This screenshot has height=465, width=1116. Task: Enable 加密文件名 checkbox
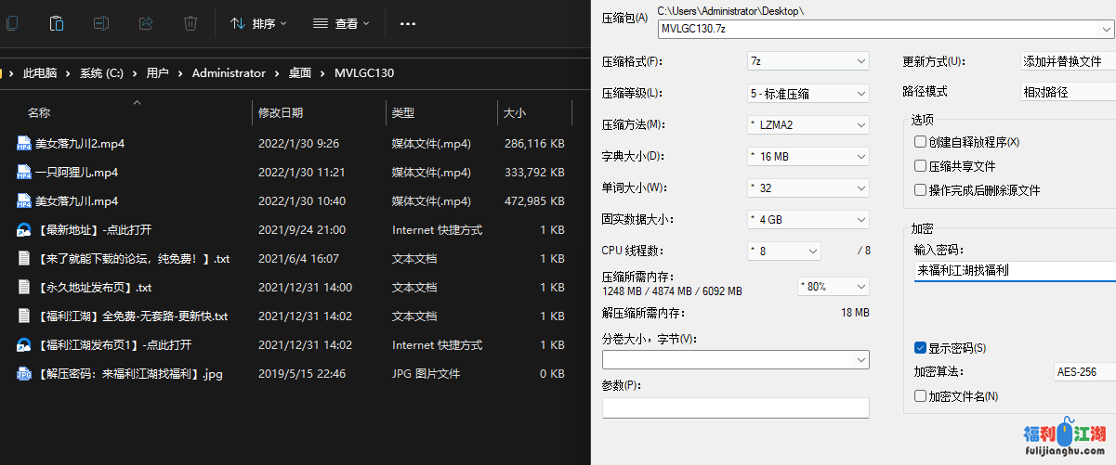(x=920, y=396)
